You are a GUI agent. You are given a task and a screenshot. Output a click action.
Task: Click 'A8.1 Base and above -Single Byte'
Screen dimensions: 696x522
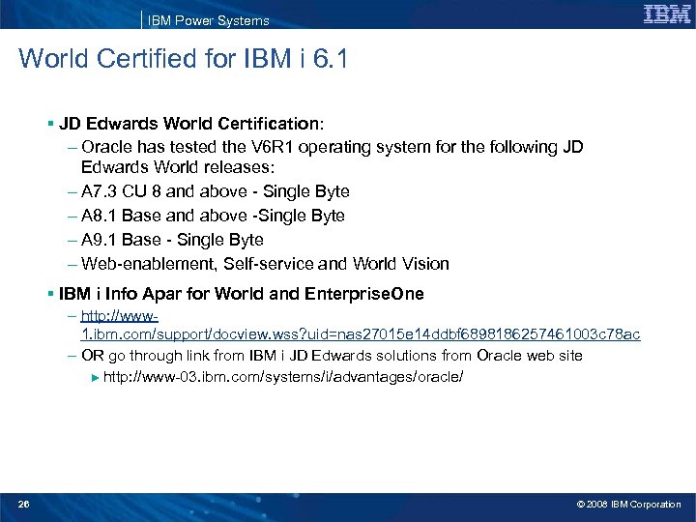(213, 216)
